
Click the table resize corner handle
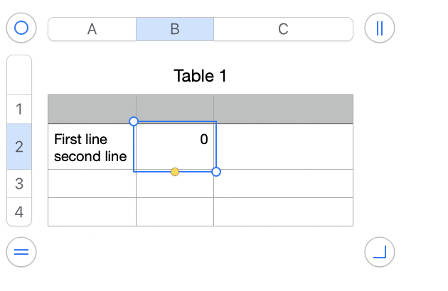coord(379,252)
